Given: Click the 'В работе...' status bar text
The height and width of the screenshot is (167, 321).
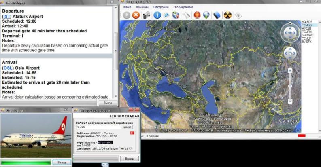Looking at the screenshot, I should click(153, 136).
